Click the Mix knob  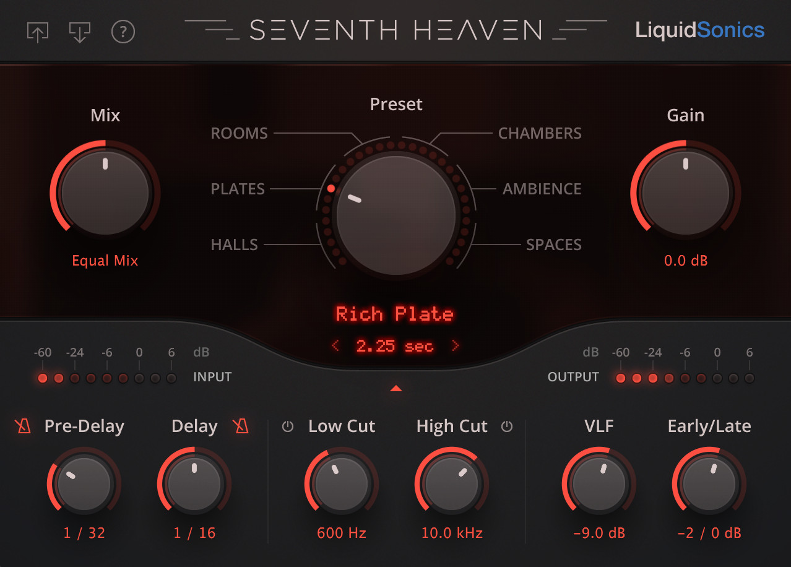105,192
